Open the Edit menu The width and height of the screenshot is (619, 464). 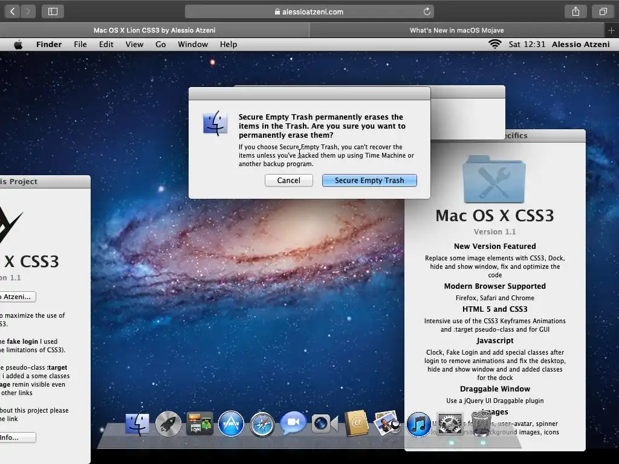(x=106, y=44)
